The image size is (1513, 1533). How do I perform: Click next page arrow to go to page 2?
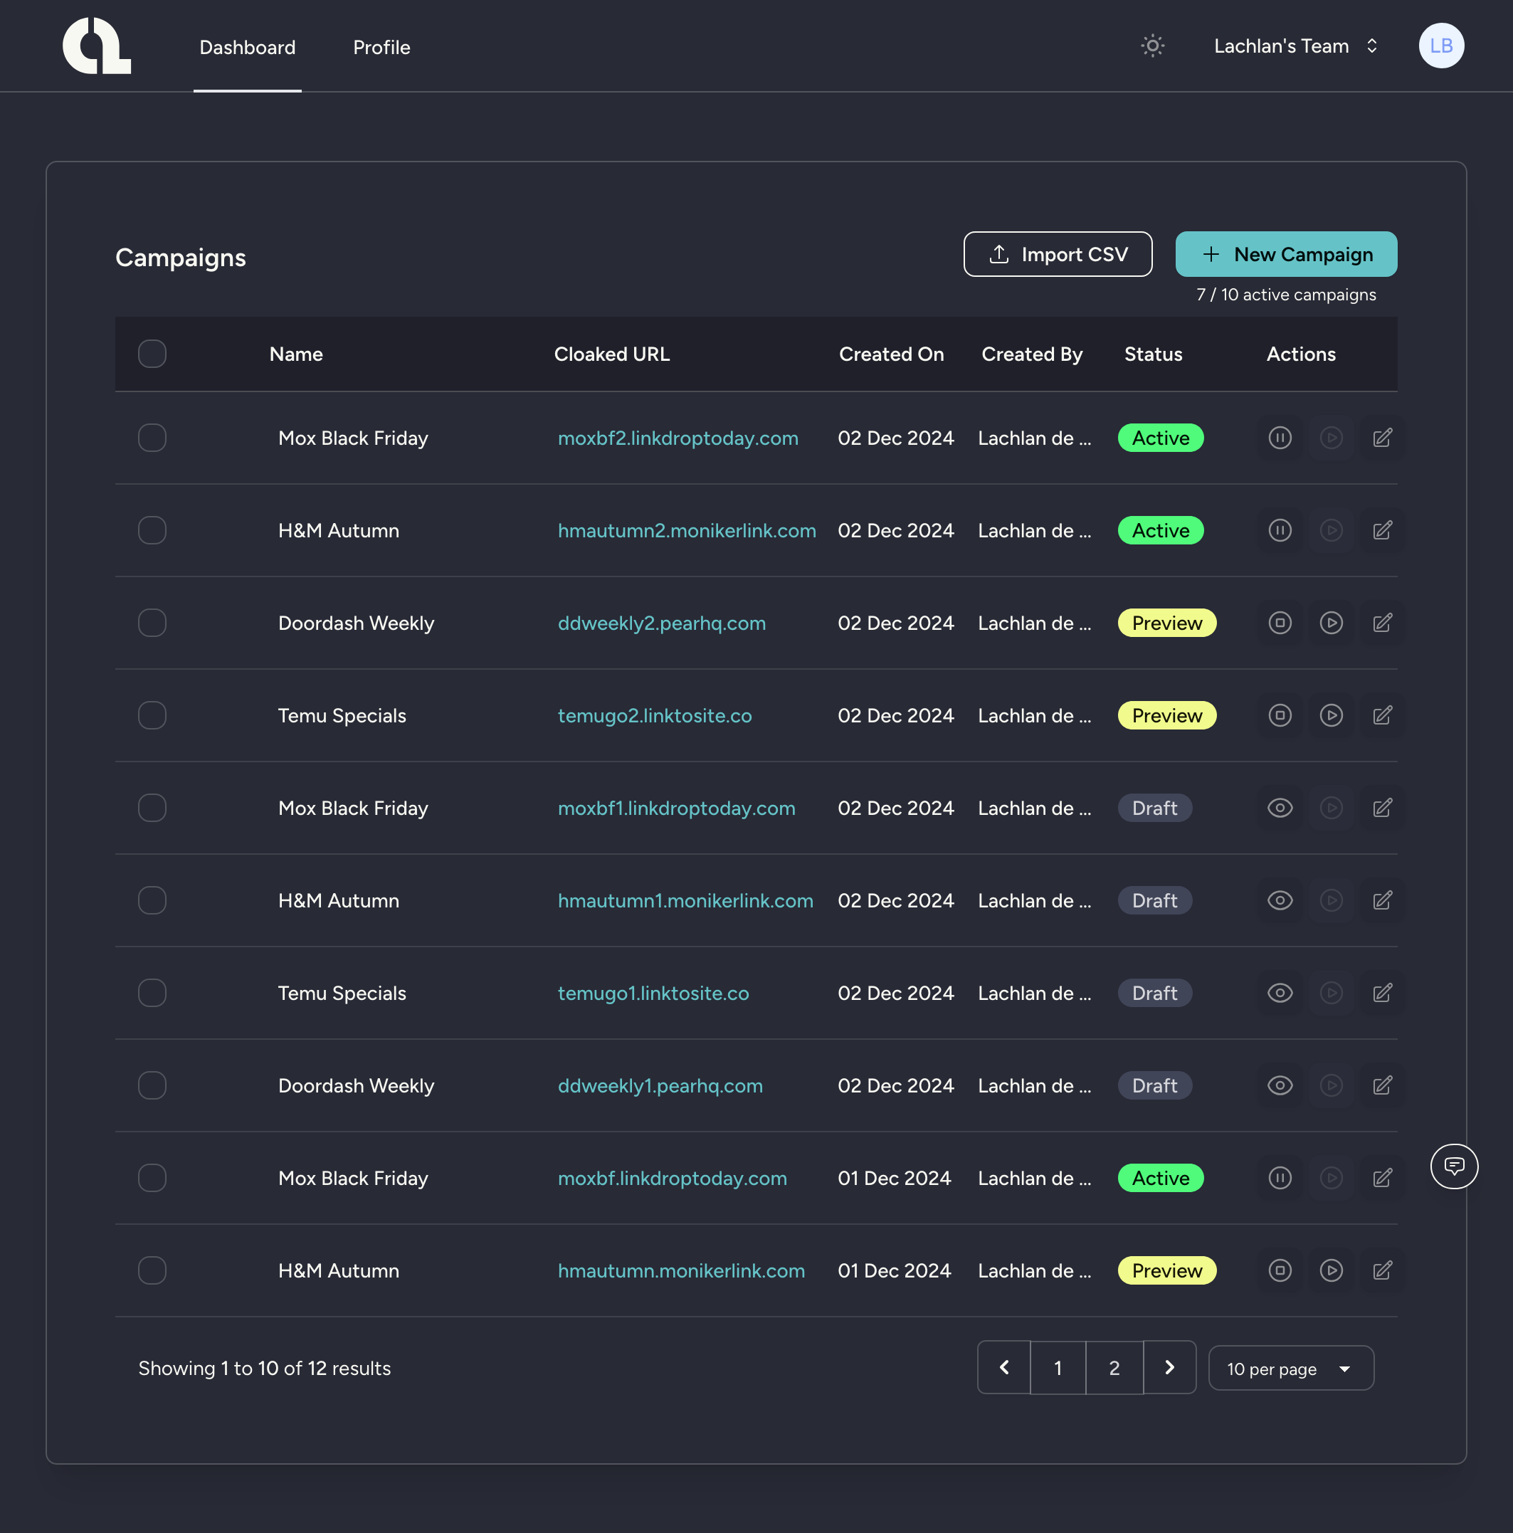[1169, 1368]
